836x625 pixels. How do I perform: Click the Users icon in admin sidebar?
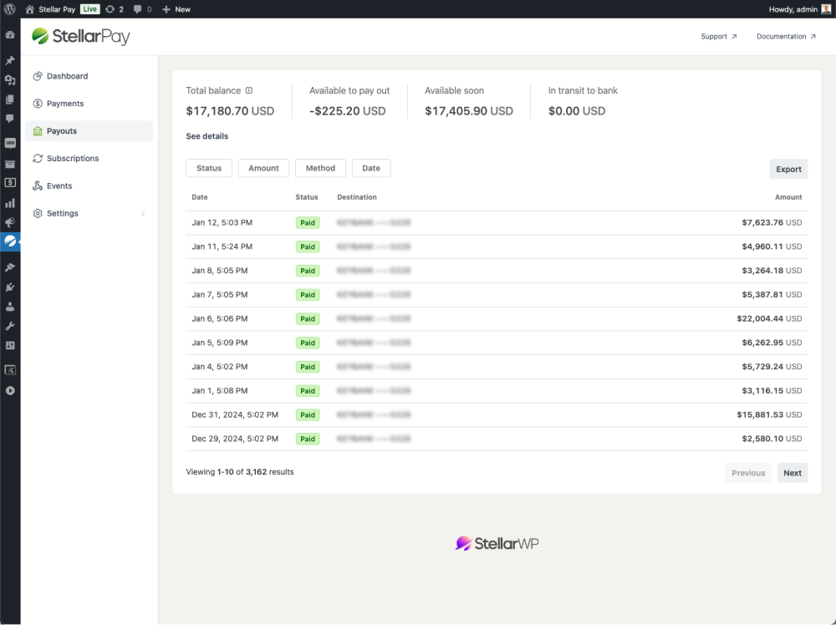click(10, 307)
